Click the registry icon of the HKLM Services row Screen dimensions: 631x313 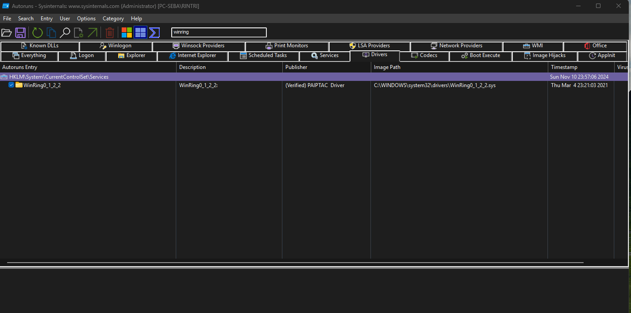click(x=4, y=77)
